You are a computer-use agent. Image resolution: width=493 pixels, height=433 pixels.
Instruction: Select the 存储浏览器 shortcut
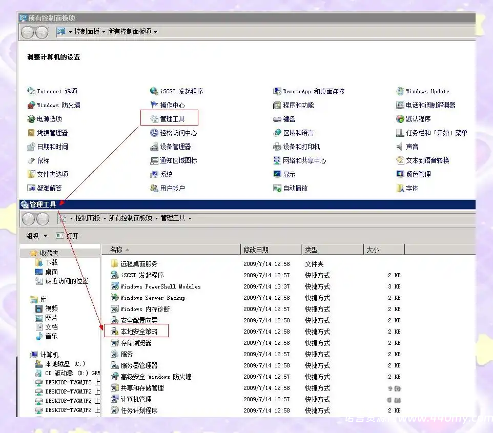[x=131, y=343]
